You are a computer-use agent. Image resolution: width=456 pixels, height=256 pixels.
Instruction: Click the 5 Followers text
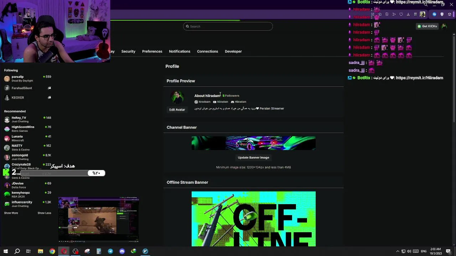(x=231, y=96)
